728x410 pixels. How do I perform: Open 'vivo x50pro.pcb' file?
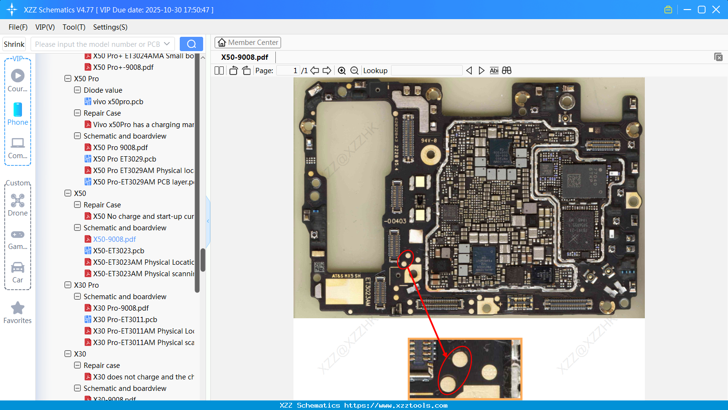click(118, 101)
